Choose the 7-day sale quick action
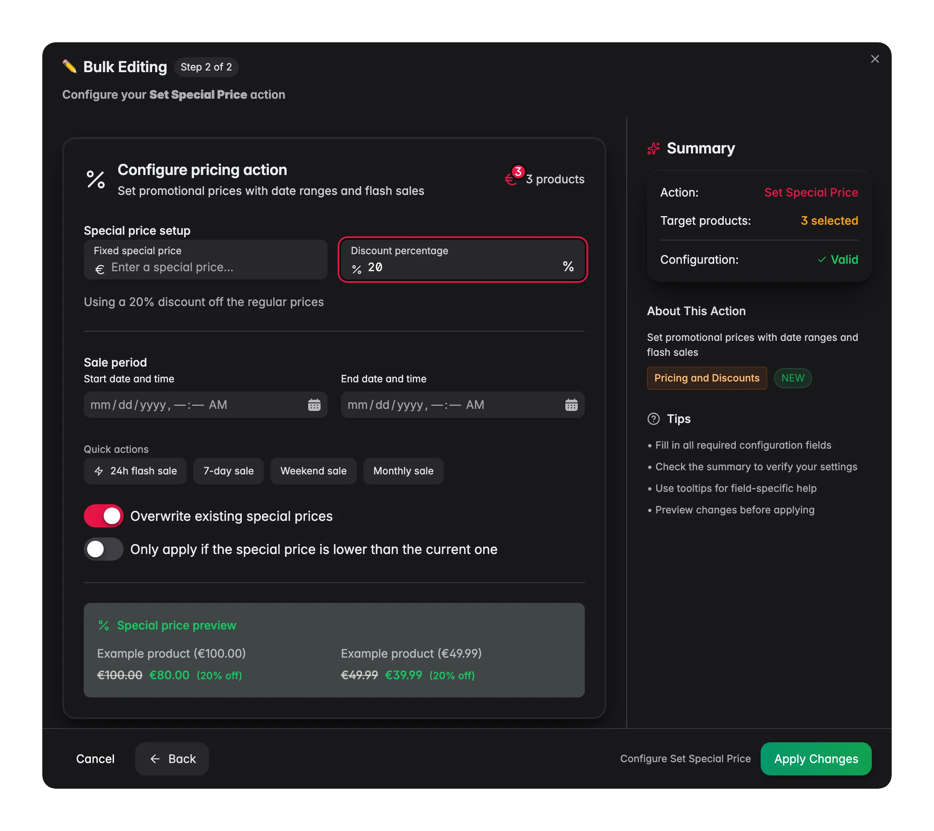The height and width of the screenshot is (831, 934). (x=229, y=471)
